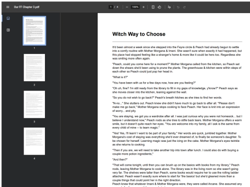Zoom out with the minus button
250x187 pixels.
(127, 7)
